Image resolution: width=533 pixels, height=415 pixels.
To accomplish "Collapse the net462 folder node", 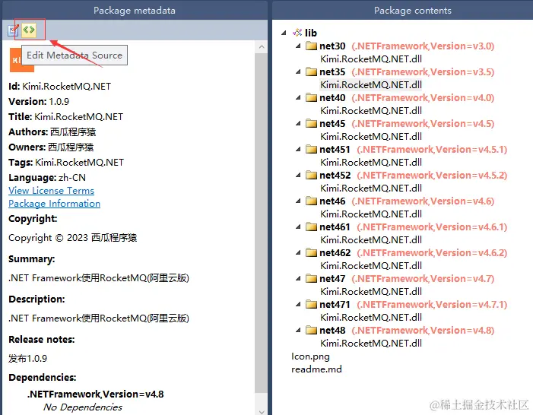I will click(298, 252).
